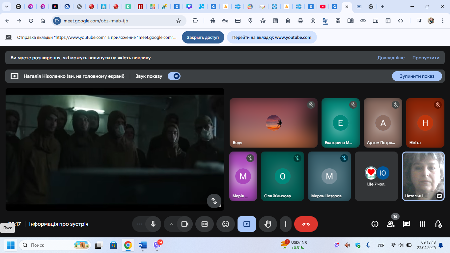Select Бодя participant tile
The width and height of the screenshot is (450, 253).
pyautogui.click(x=273, y=123)
